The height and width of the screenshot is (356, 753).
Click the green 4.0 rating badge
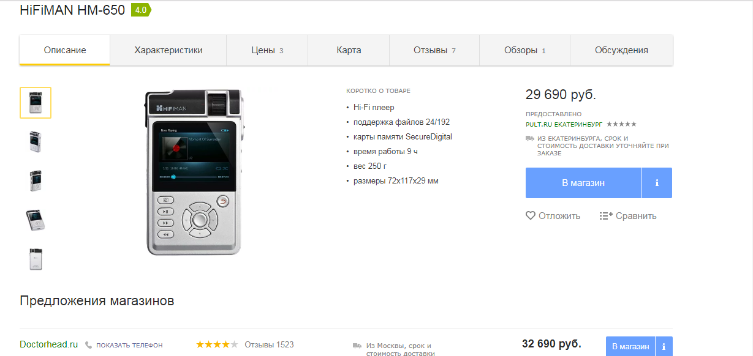click(x=141, y=10)
